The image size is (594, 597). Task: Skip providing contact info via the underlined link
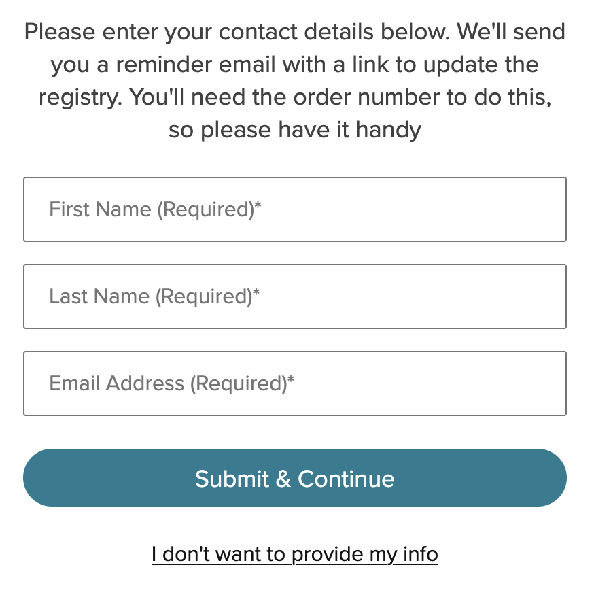(x=295, y=554)
